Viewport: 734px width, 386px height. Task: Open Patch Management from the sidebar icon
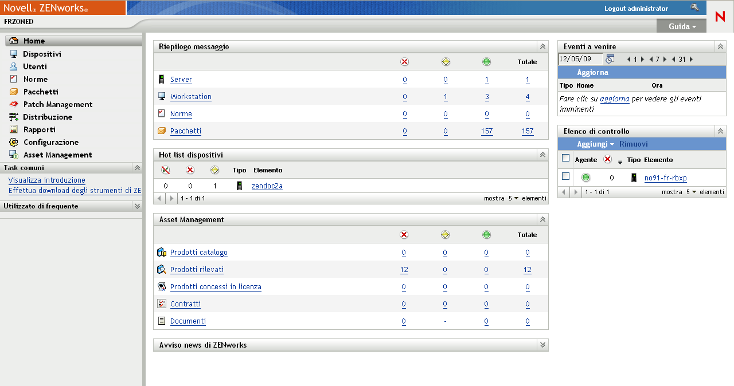13,104
